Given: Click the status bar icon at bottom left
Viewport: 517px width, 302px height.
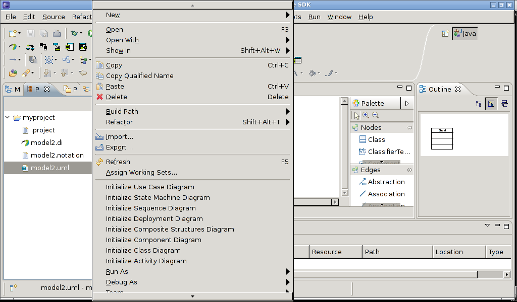Looking at the screenshot, I should (13, 288).
